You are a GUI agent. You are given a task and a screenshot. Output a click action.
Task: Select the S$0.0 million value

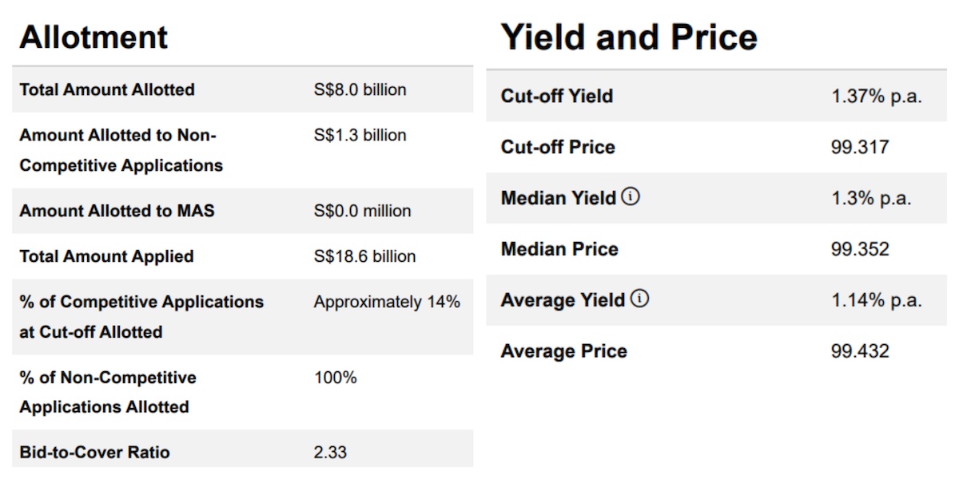(362, 212)
